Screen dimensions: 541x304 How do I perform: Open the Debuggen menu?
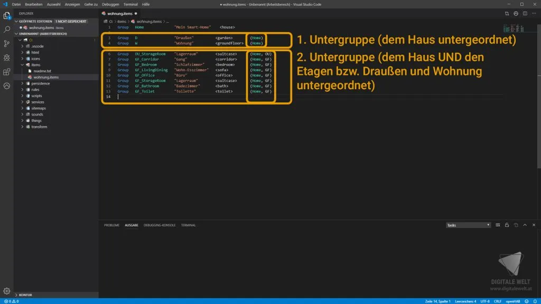pyautogui.click(x=110, y=4)
